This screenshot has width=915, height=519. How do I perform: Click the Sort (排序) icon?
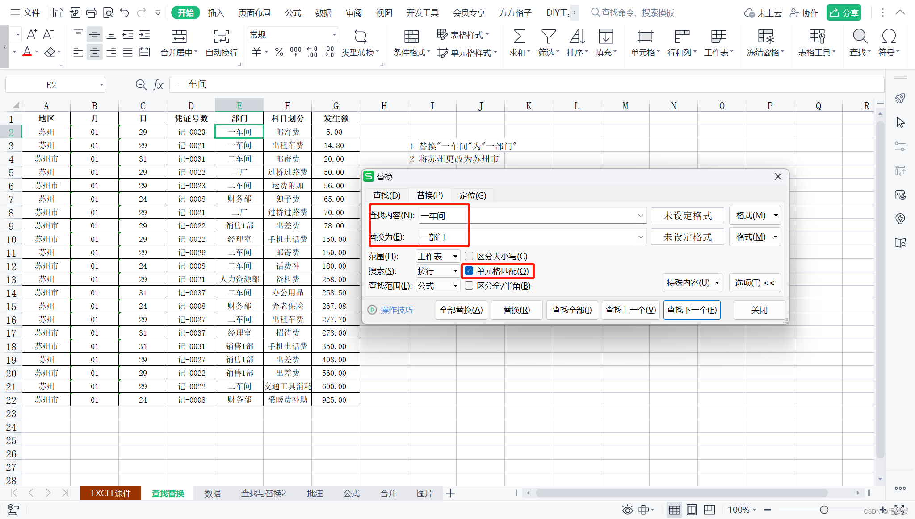[x=577, y=37]
